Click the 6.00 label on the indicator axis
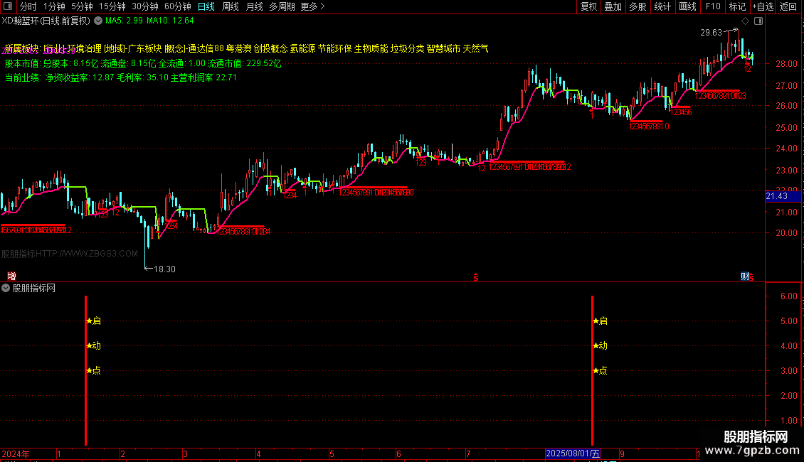The width and height of the screenshot is (804, 462). click(788, 296)
